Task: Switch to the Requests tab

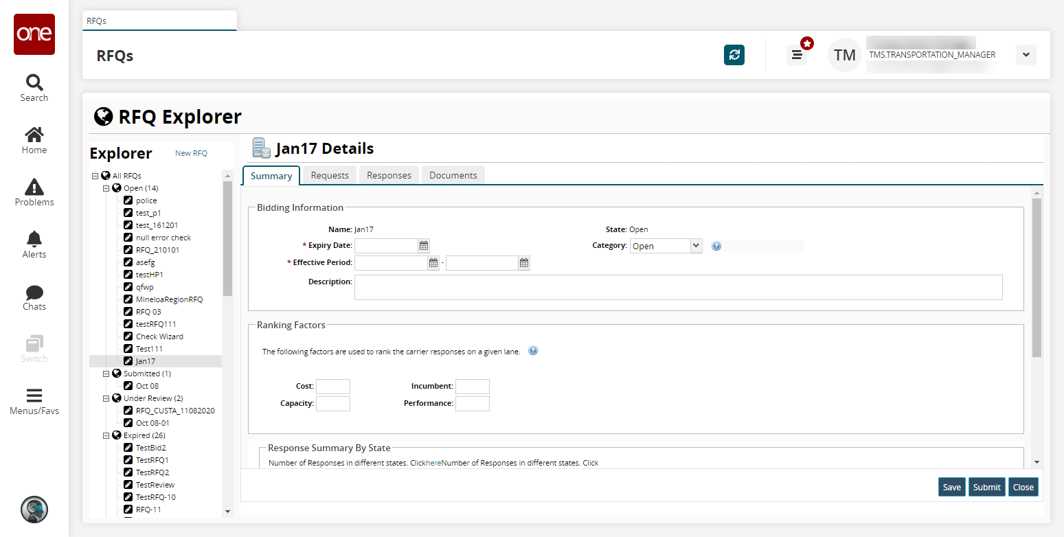Action: pos(330,175)
